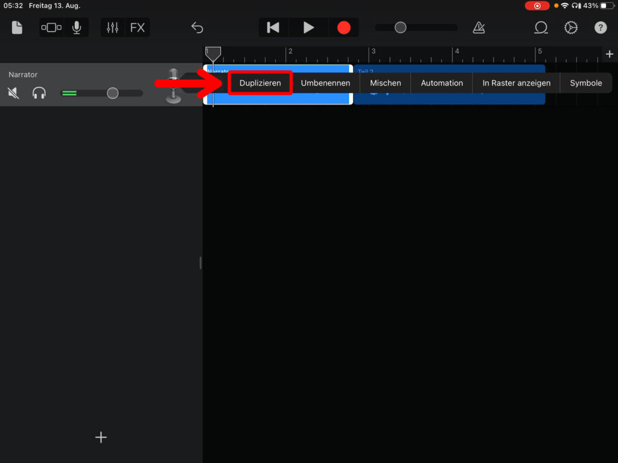Open the loop browser

click(x=541, y=28)
